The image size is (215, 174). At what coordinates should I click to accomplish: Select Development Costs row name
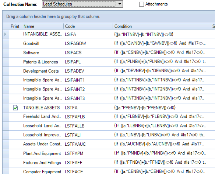click(41, 71)
